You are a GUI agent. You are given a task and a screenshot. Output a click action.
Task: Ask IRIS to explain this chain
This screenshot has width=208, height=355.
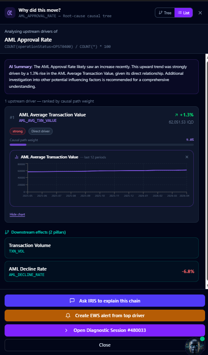105,301
